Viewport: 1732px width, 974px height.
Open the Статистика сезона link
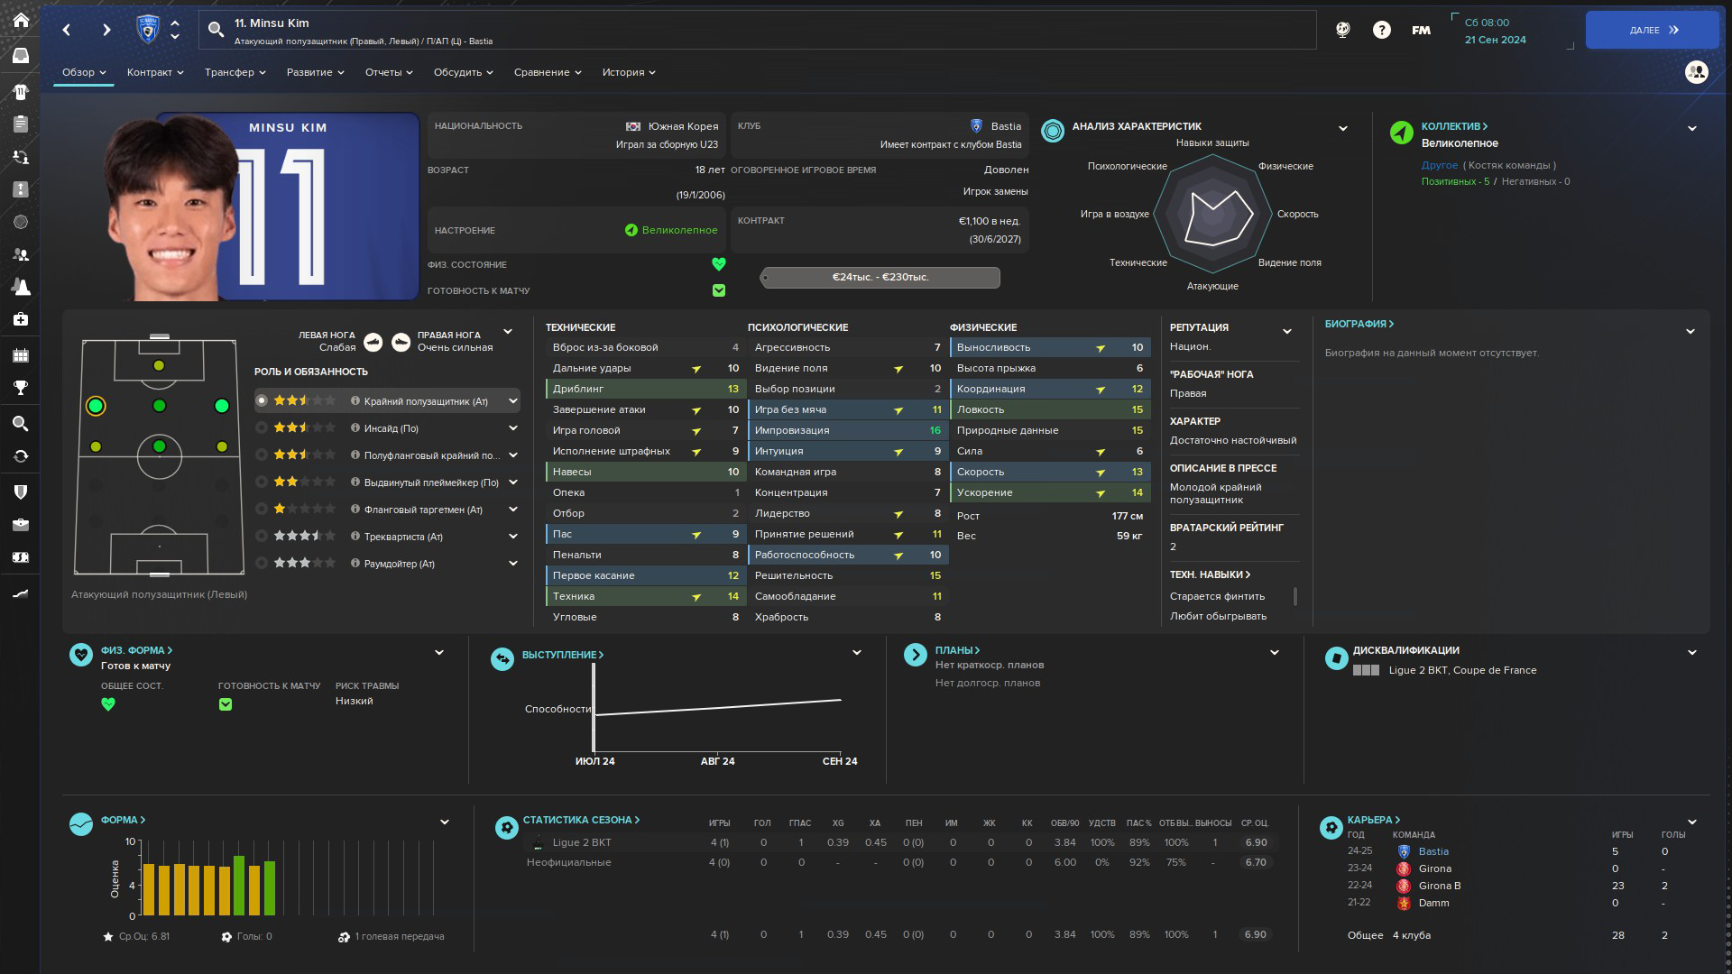(x=581, y=820)
